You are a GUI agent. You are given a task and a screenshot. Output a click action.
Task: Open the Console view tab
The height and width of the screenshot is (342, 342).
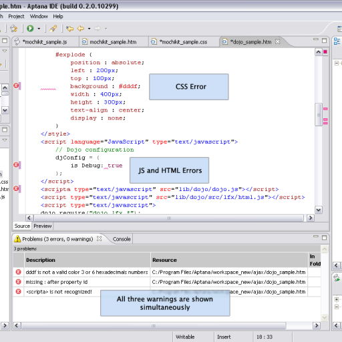pyautogui.click(x=122, y=239)
